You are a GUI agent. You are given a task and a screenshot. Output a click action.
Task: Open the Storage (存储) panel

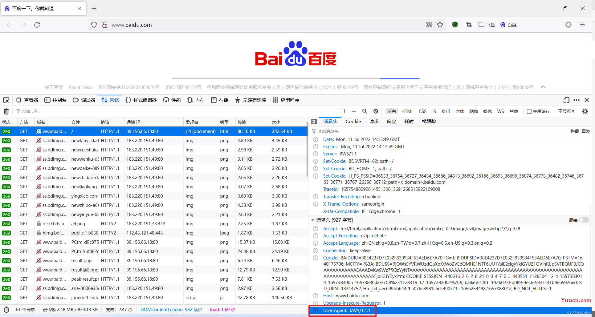tap(220, 100)
